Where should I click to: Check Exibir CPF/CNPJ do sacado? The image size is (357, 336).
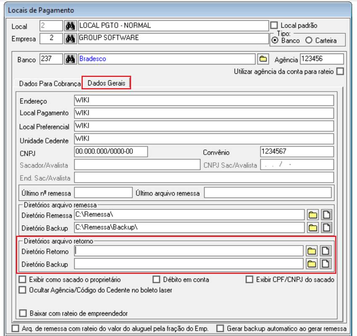[x=249, y=279]
